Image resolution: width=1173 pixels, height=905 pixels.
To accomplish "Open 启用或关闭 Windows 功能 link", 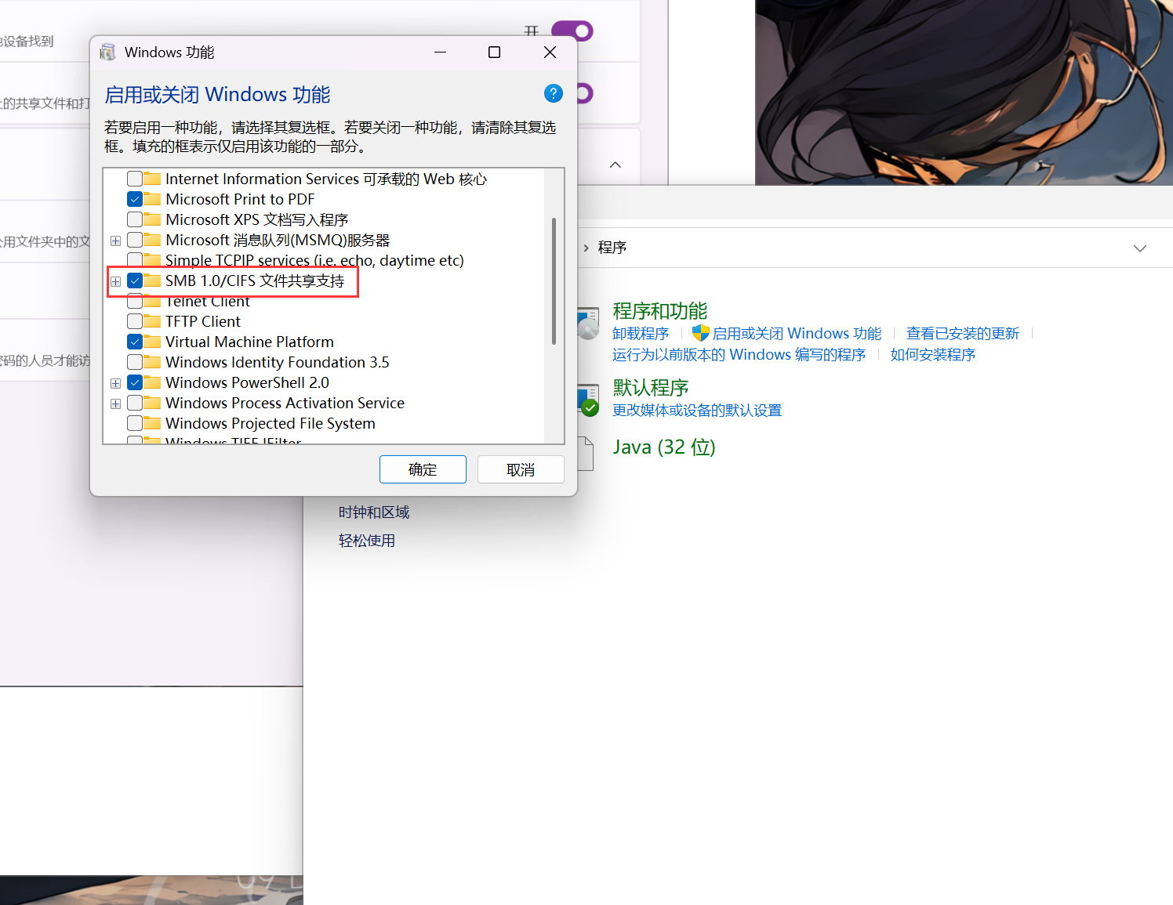I will click(x=797, y=334).
